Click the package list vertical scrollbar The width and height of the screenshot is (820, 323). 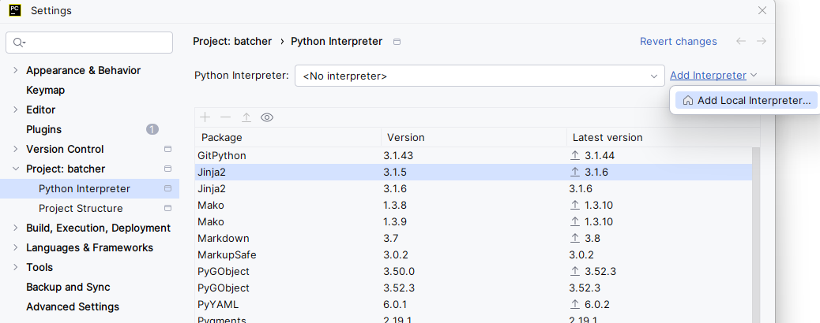756,235
